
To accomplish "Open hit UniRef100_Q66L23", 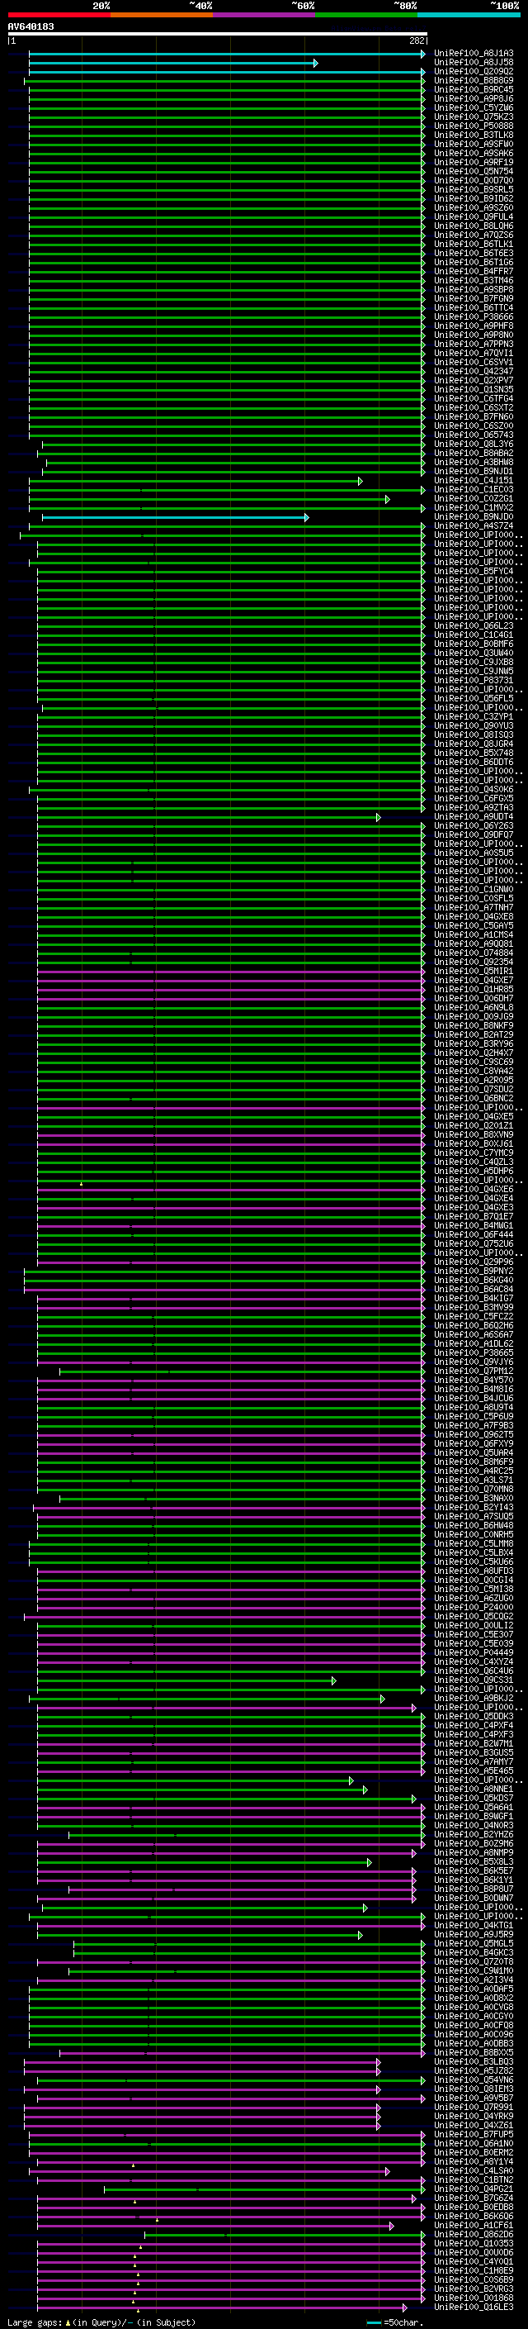I will tap(474, 625).
